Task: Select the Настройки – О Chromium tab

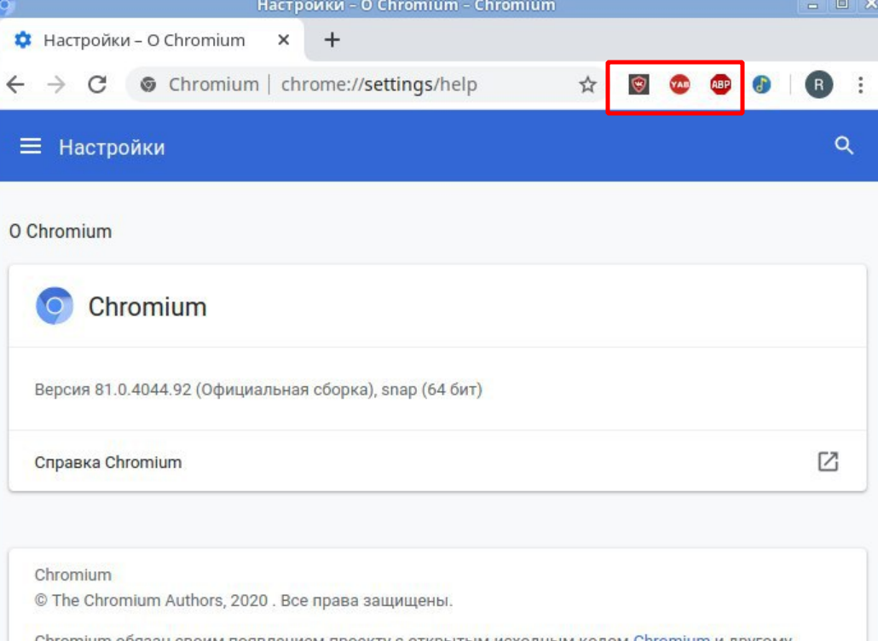Action: click(x=151, y=40)
